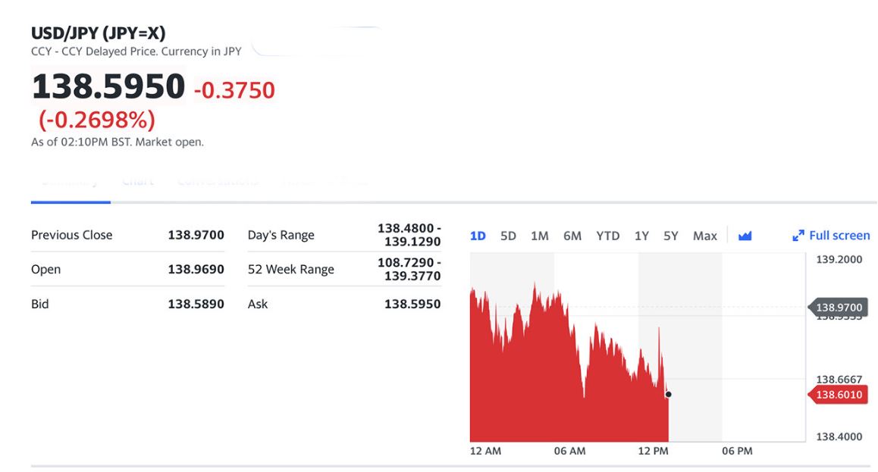
Task: Click the Previous Close label in the table
Action: click(71, 235)
